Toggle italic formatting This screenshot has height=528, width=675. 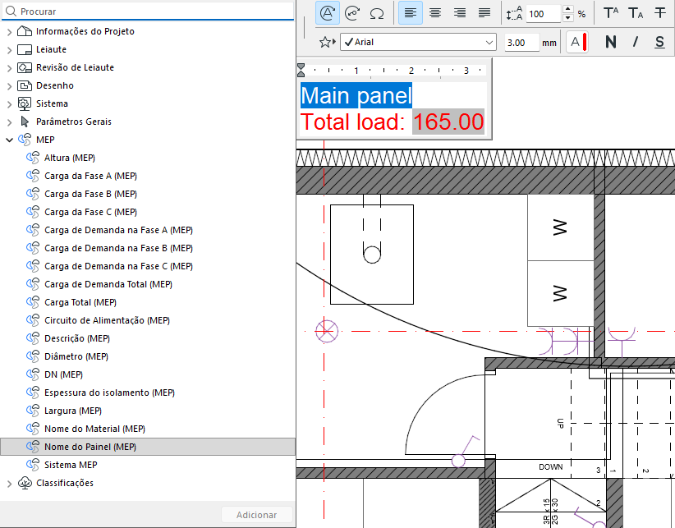[x=635, y=42]
